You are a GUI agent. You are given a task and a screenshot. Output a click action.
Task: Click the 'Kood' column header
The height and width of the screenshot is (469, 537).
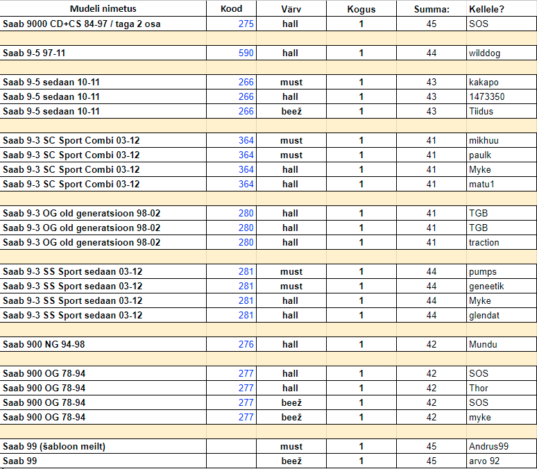coord(231,9)
